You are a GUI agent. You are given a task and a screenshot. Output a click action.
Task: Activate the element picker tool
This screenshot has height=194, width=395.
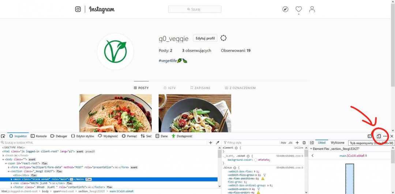3,136
